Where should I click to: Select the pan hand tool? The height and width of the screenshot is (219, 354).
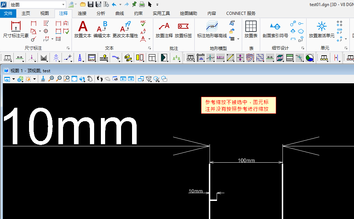[90, 79]
